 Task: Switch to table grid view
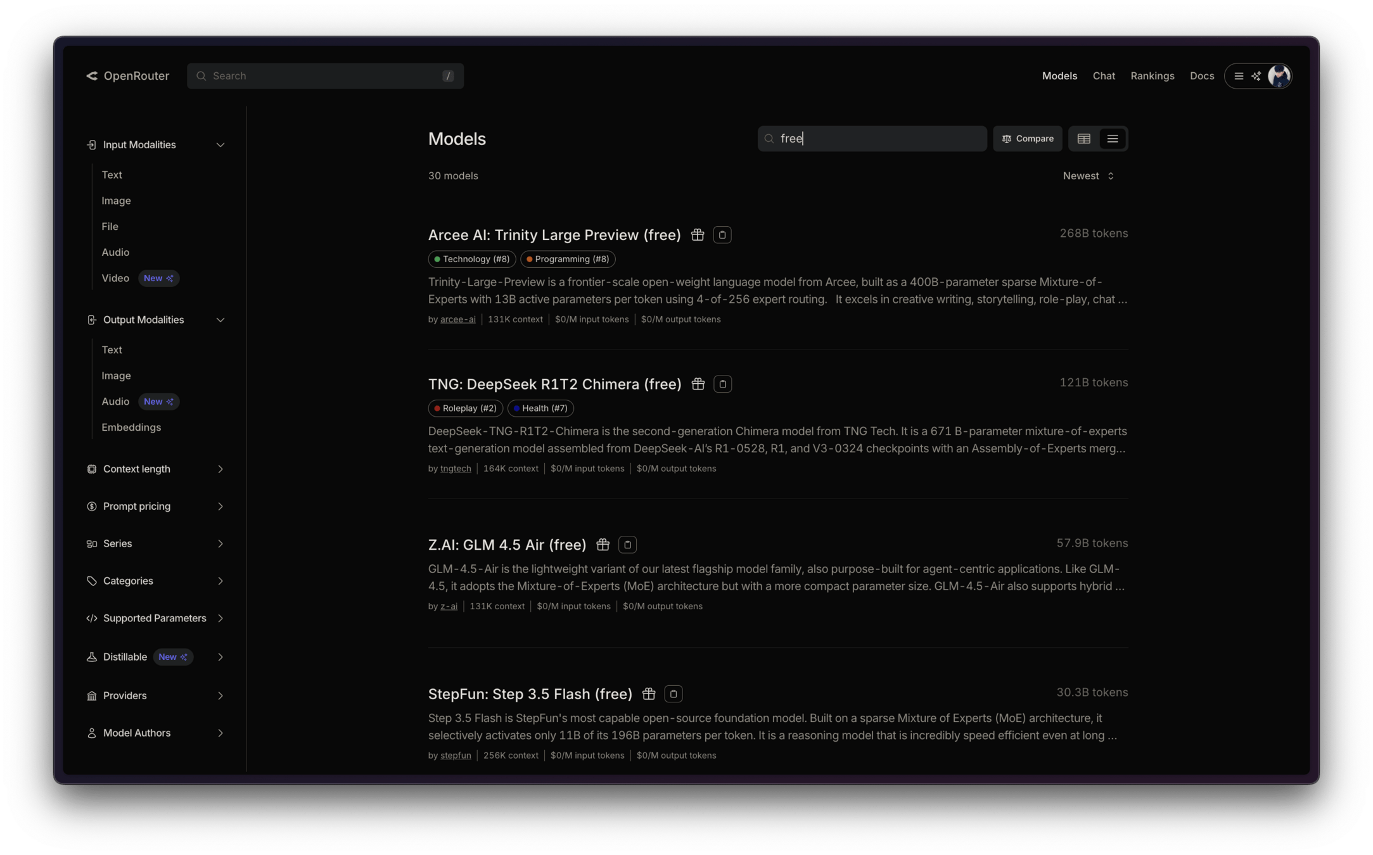coord(1083,139)
